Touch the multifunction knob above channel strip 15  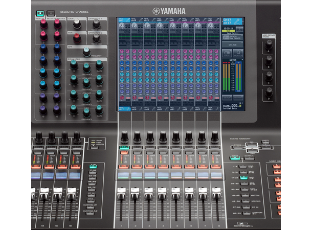(64, 137)
